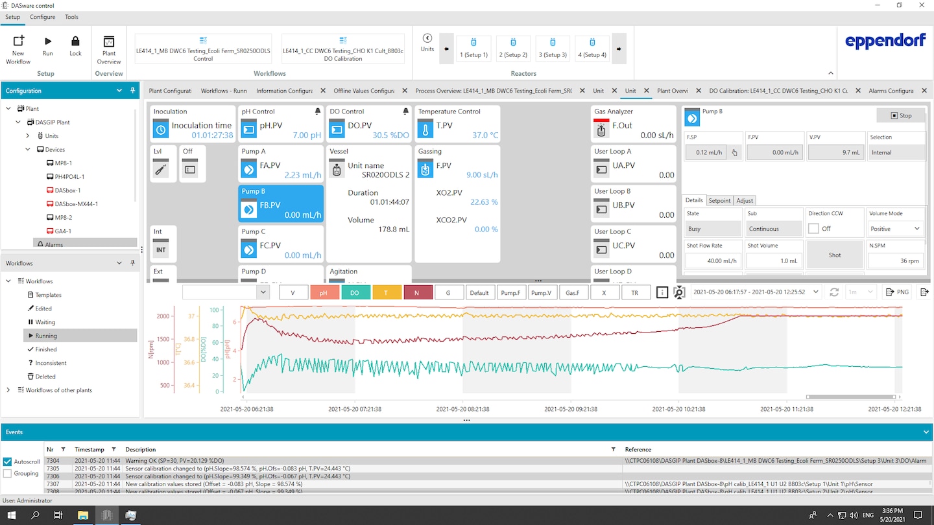Toggle the red N trend color button
This screenshot has width=934, height=525.
click(x=418, y=292)
